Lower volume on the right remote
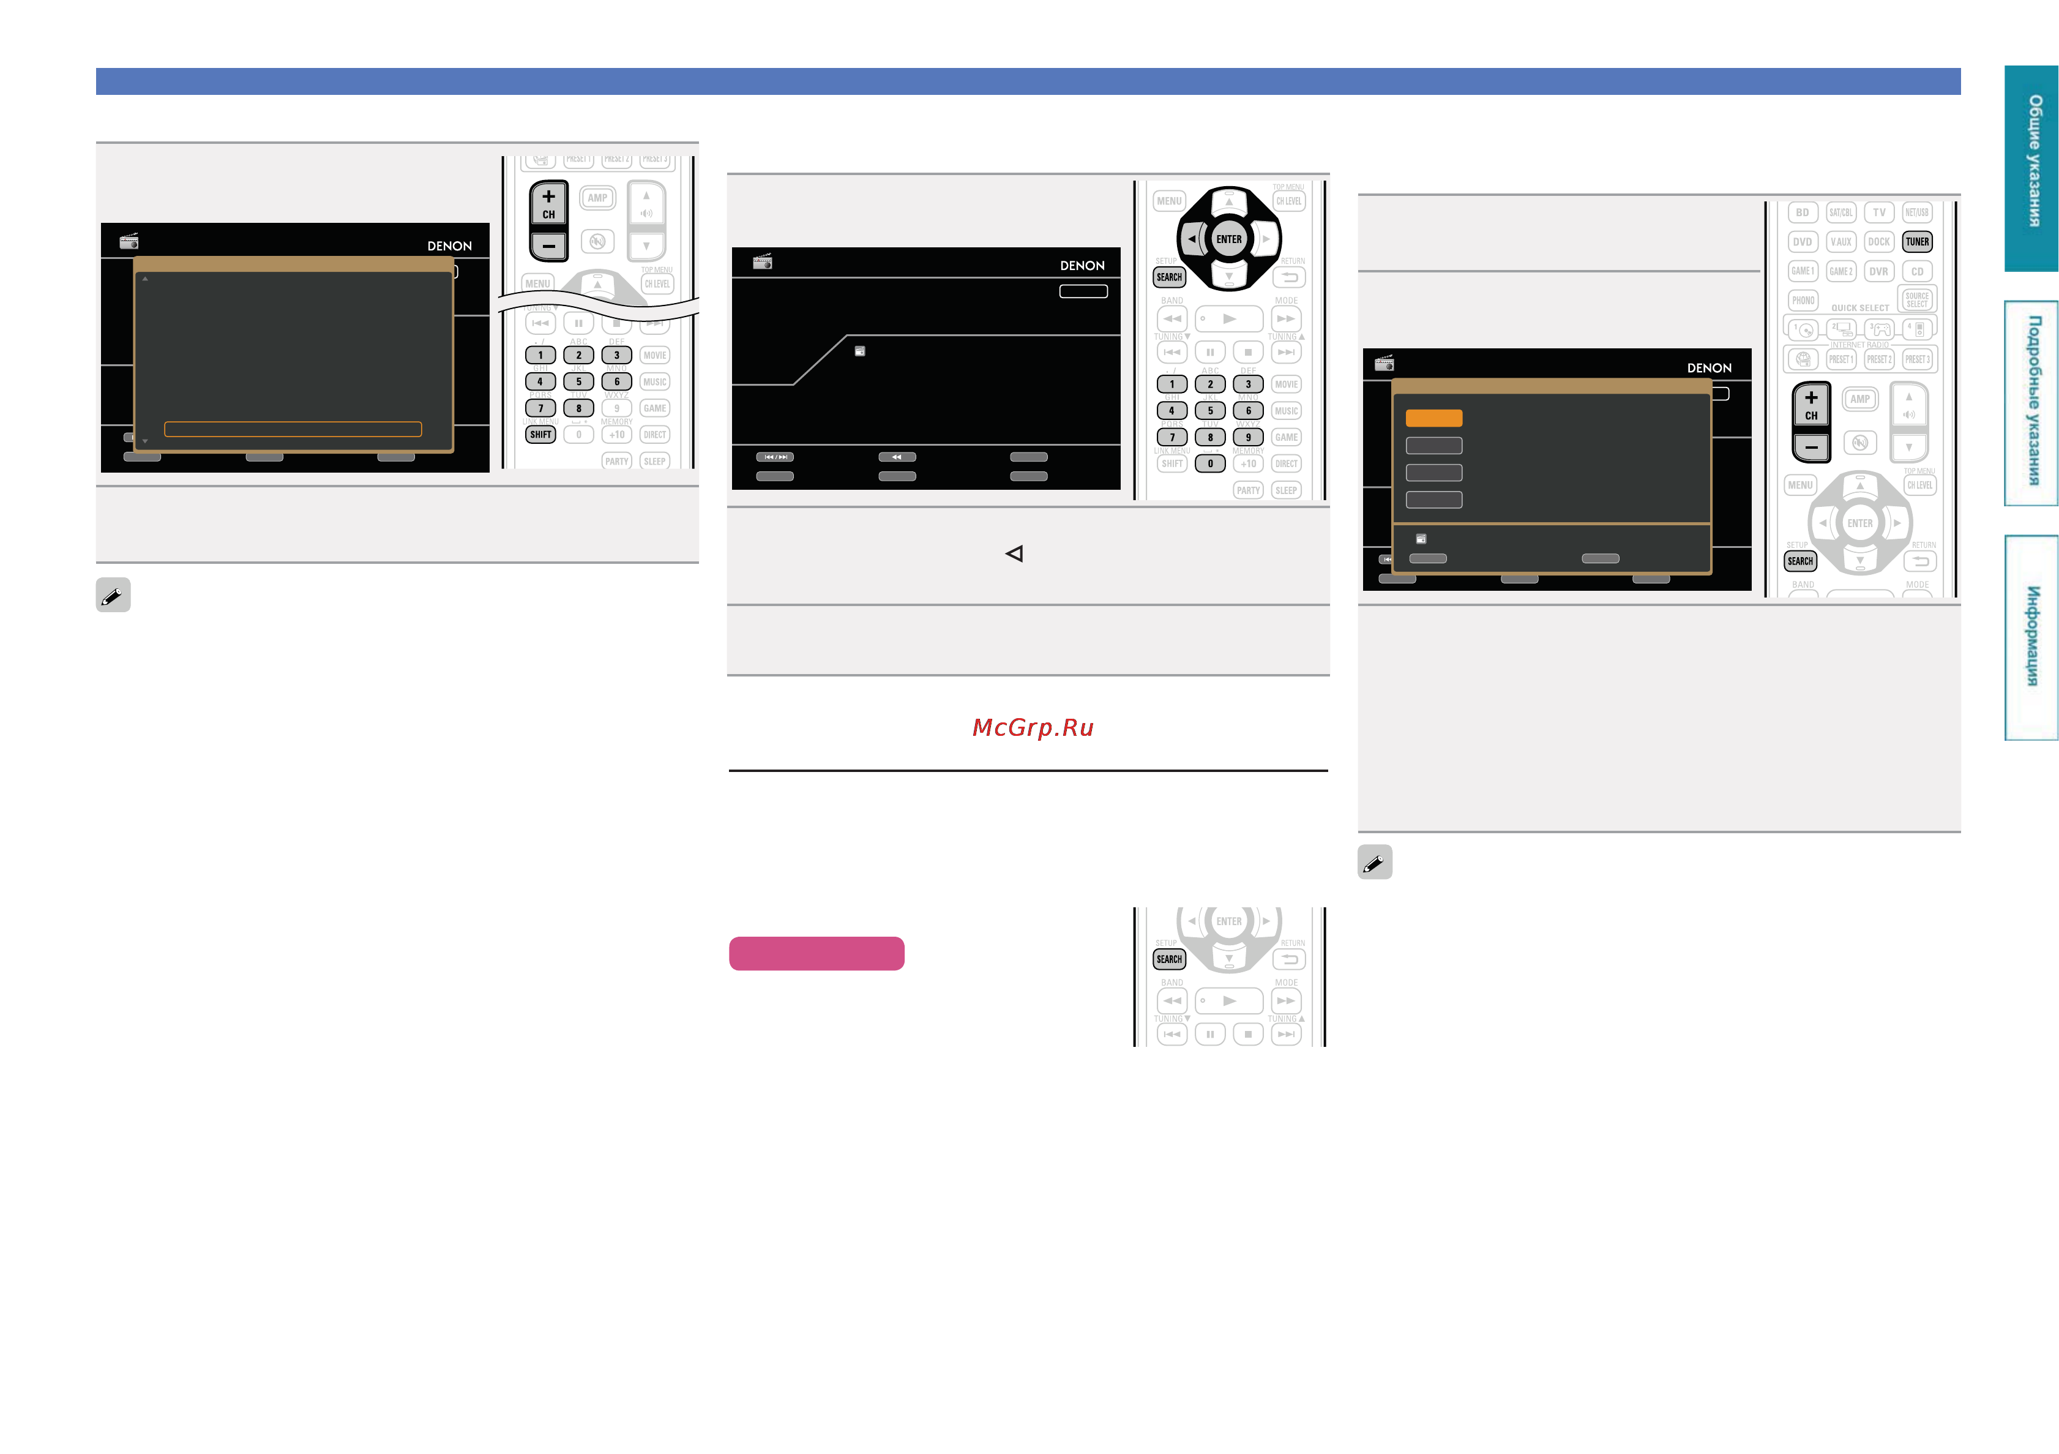The width and height of the screenshot is (2059, 1454). (x=1909, y=447)
